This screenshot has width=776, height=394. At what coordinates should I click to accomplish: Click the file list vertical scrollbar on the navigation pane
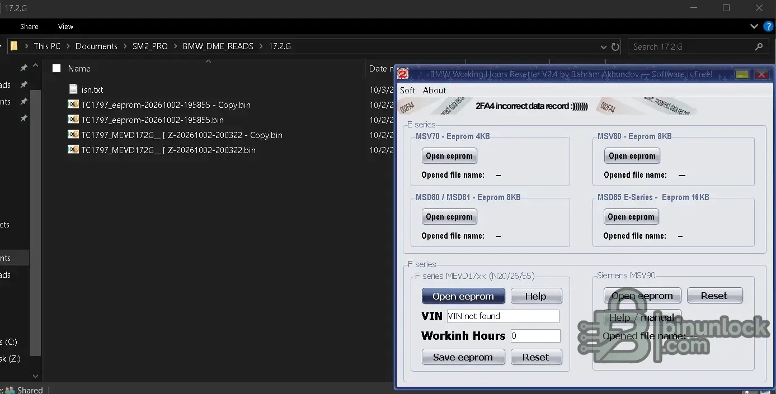pos(36,224)
